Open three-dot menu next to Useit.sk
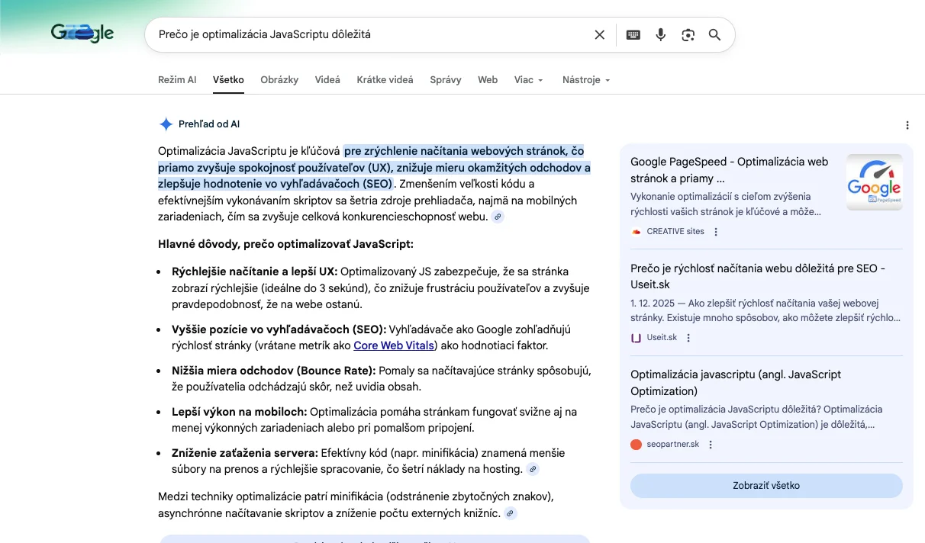The image size is (925, 543). coord(688,338)
